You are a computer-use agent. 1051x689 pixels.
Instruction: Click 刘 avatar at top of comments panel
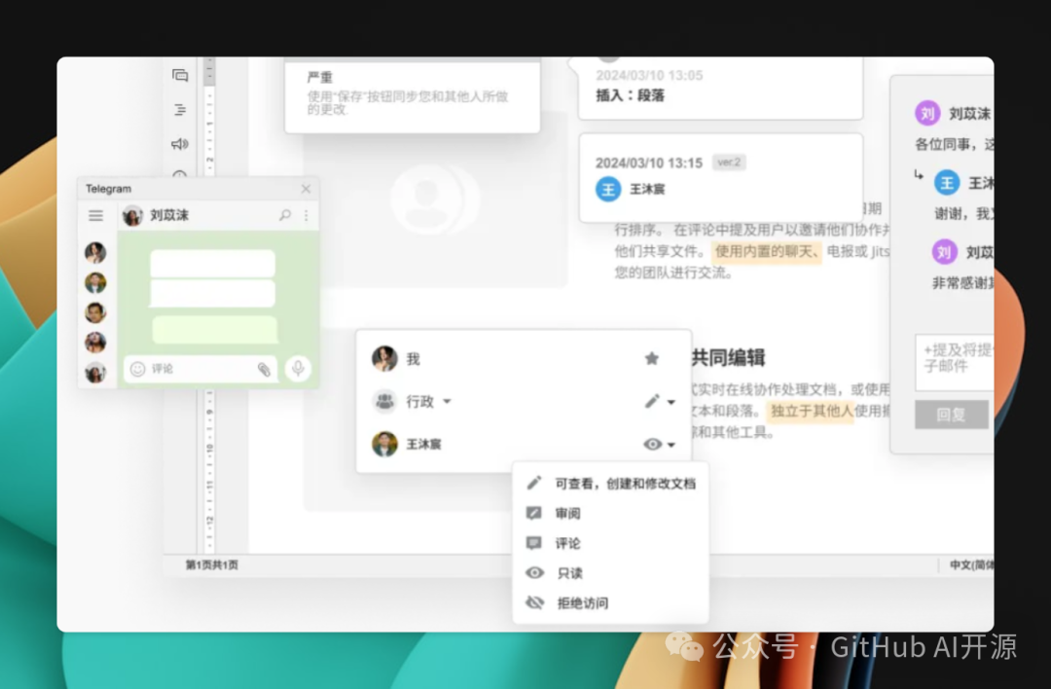pyautogui.click(x=927, y=113)
